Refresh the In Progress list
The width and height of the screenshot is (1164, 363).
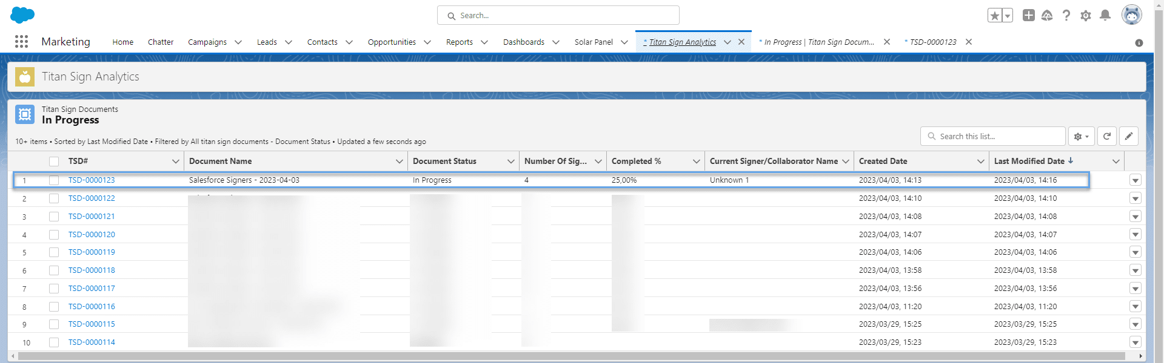point(1106,136)
